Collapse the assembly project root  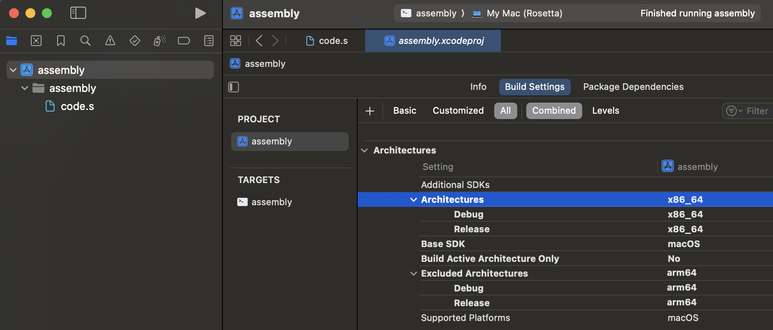pyautogui.click(x=13, y=70)
